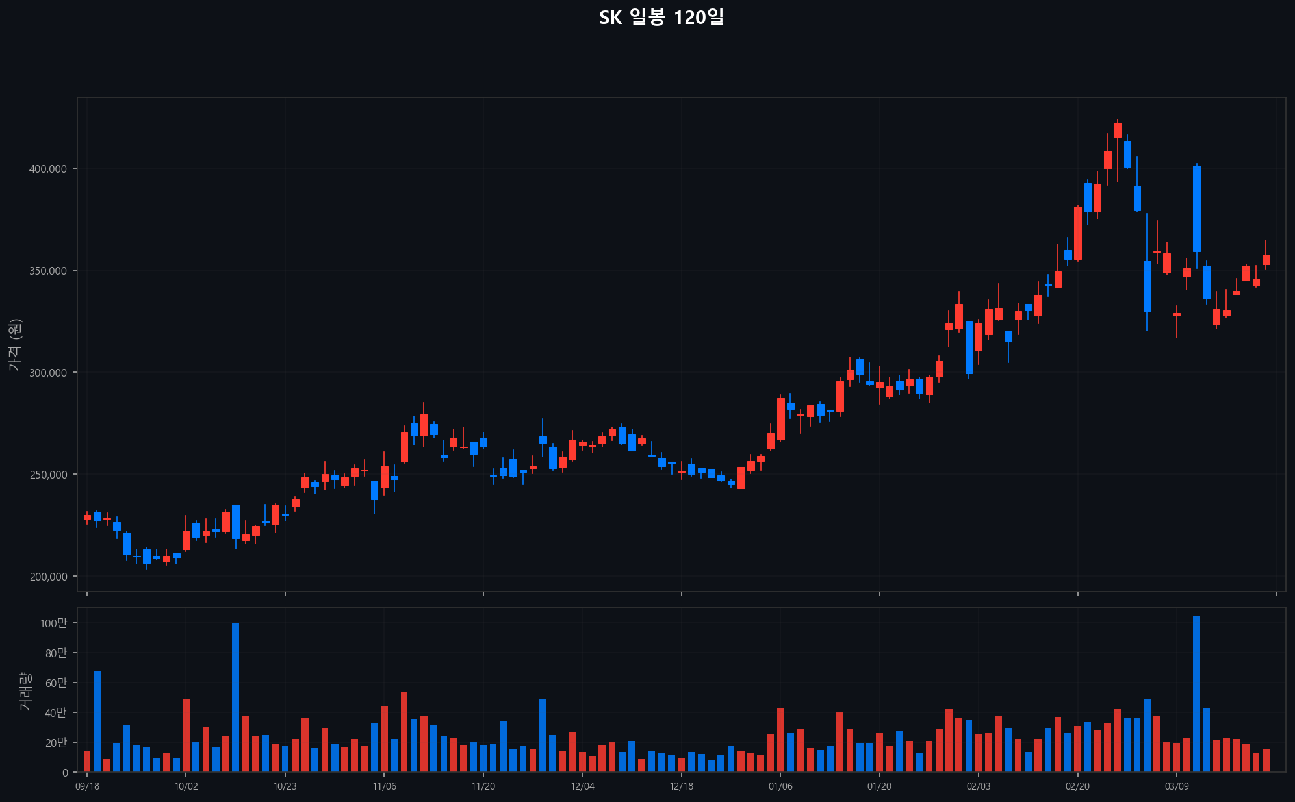Select the 01/06 date marker

[x=780, y=786]
